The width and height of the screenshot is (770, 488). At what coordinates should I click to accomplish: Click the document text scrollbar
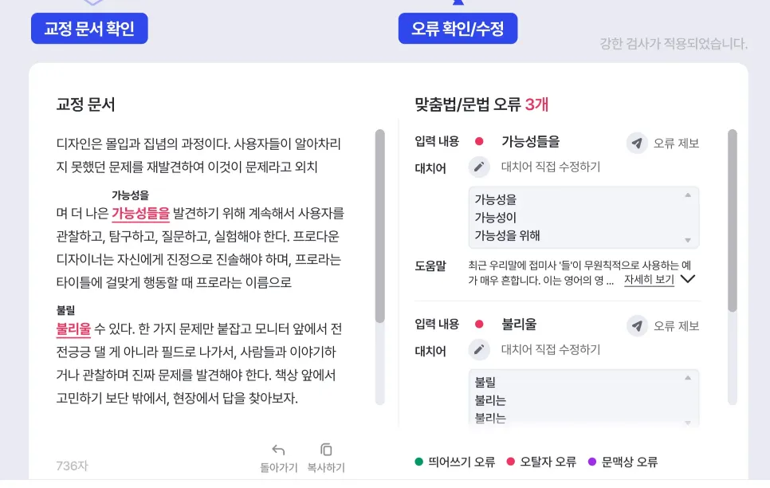pos(379,226)
